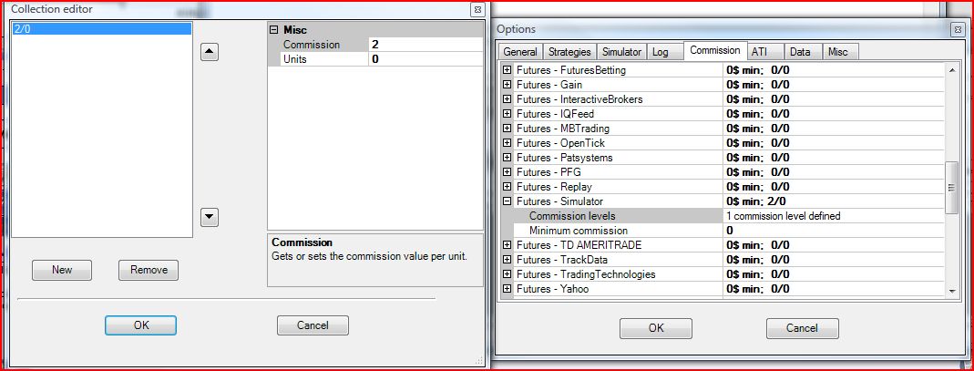
Task: Select the 2/0 collection list item
Action: click(x=101, y=29)
